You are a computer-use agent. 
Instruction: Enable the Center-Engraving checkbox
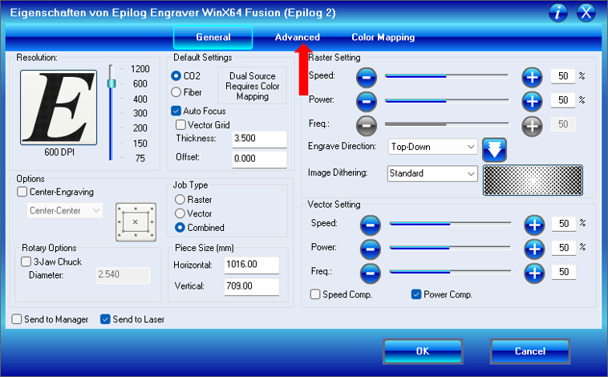pyautogui.click(x=22, y=192)
